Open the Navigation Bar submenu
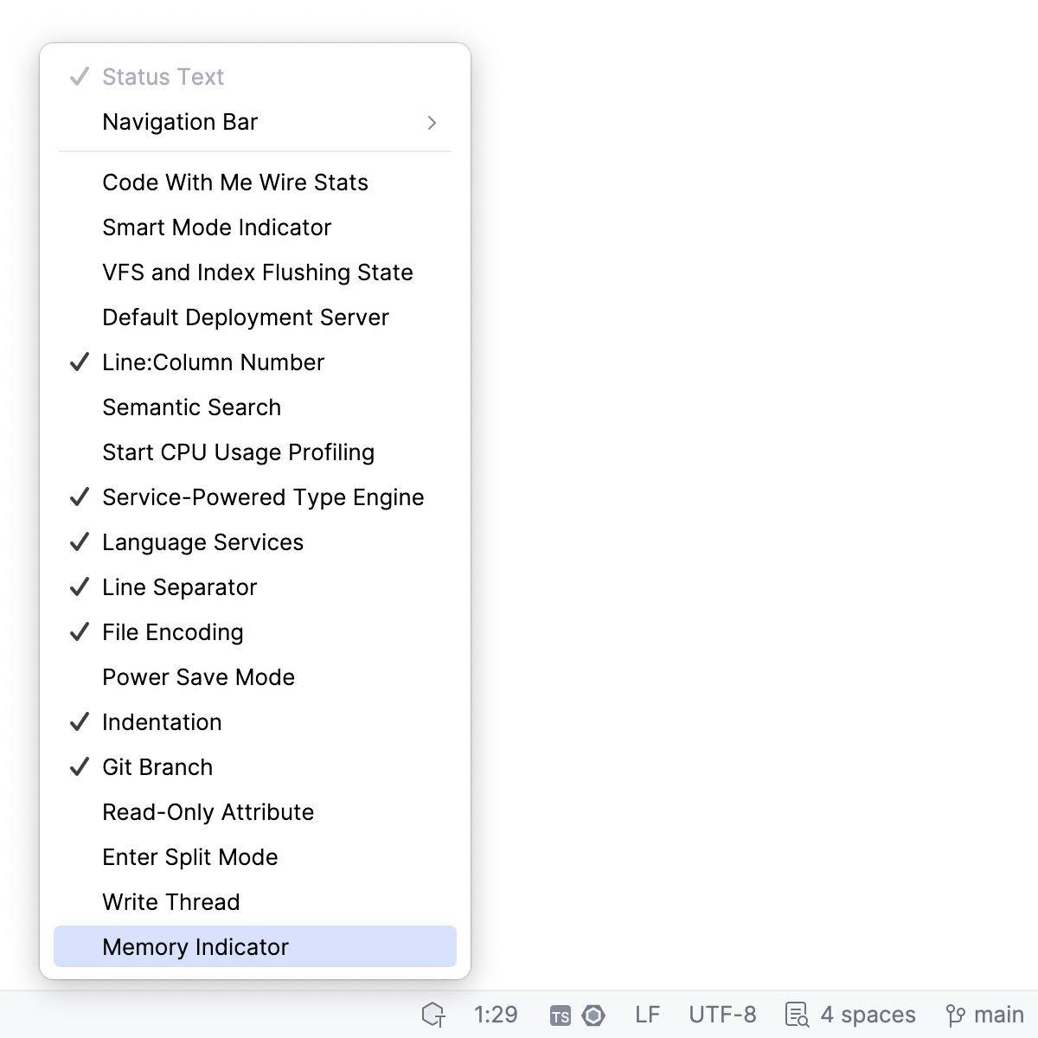The width and height of the screenshot is (1038, 1038). point(180,122)
